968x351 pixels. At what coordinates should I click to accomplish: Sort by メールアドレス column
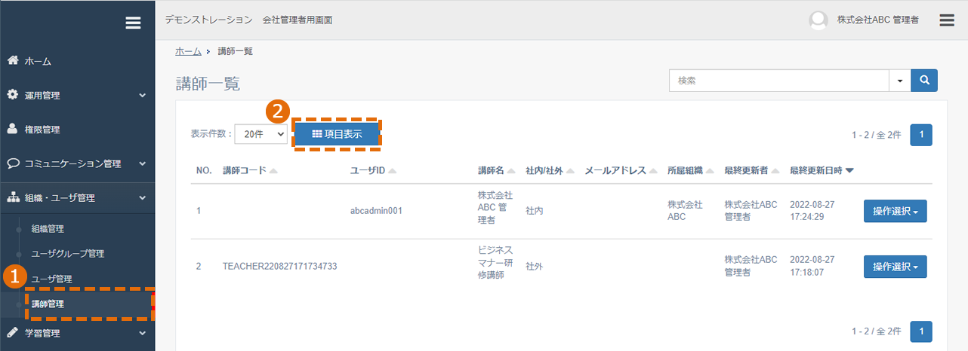pos(621,171)
